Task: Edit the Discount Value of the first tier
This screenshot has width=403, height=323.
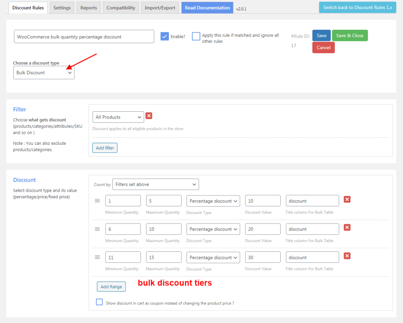Action: 263,201
